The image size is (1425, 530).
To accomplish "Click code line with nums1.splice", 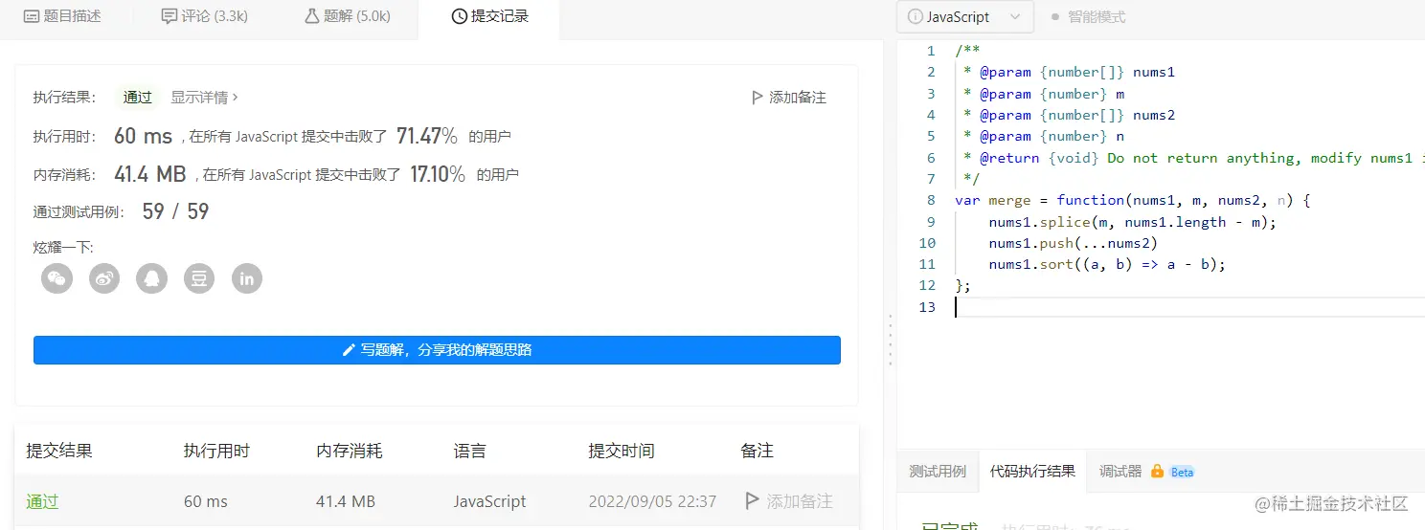I will 1133,222.
